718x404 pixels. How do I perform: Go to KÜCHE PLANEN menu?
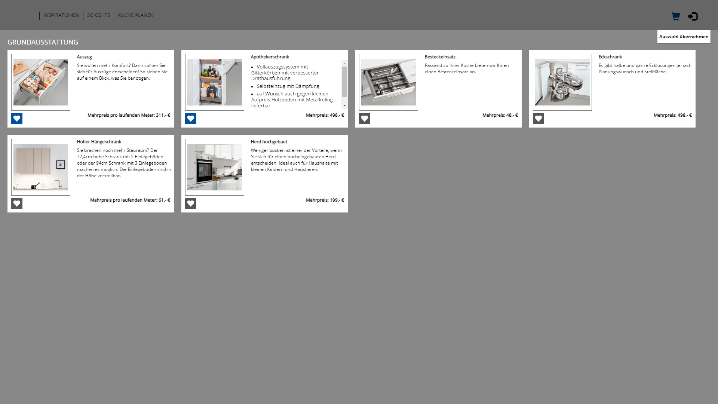[136, 15]
